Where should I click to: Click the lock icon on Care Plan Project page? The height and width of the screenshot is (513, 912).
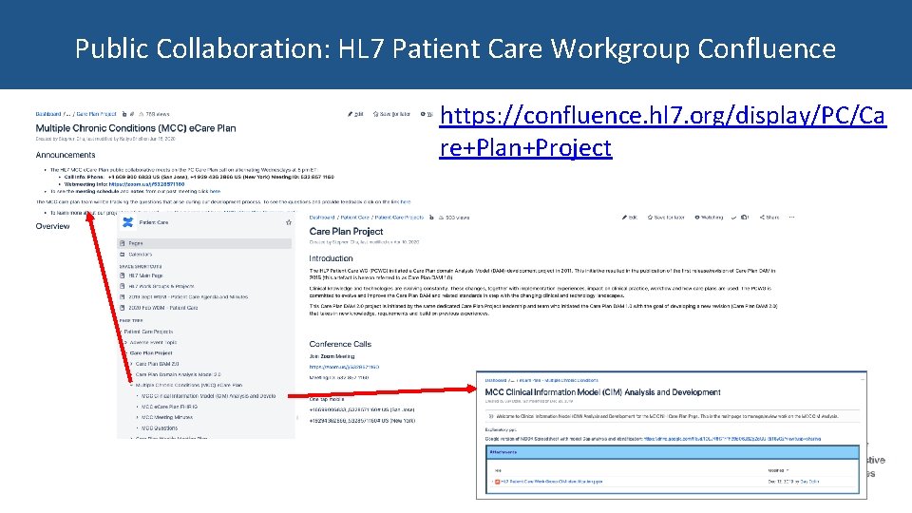click(431, 218)
